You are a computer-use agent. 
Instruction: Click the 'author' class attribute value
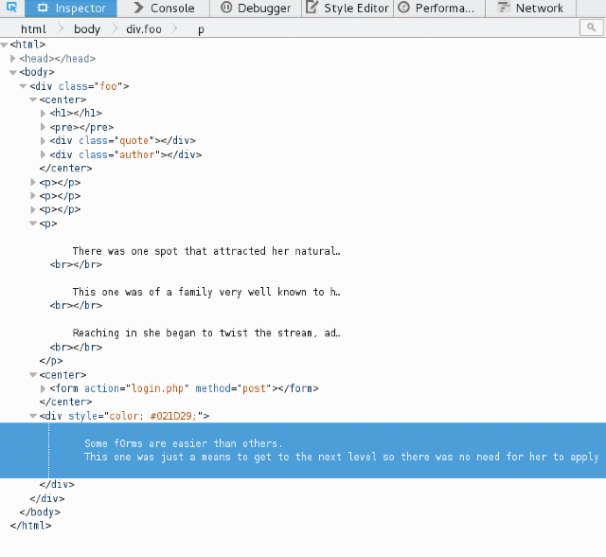136,154
